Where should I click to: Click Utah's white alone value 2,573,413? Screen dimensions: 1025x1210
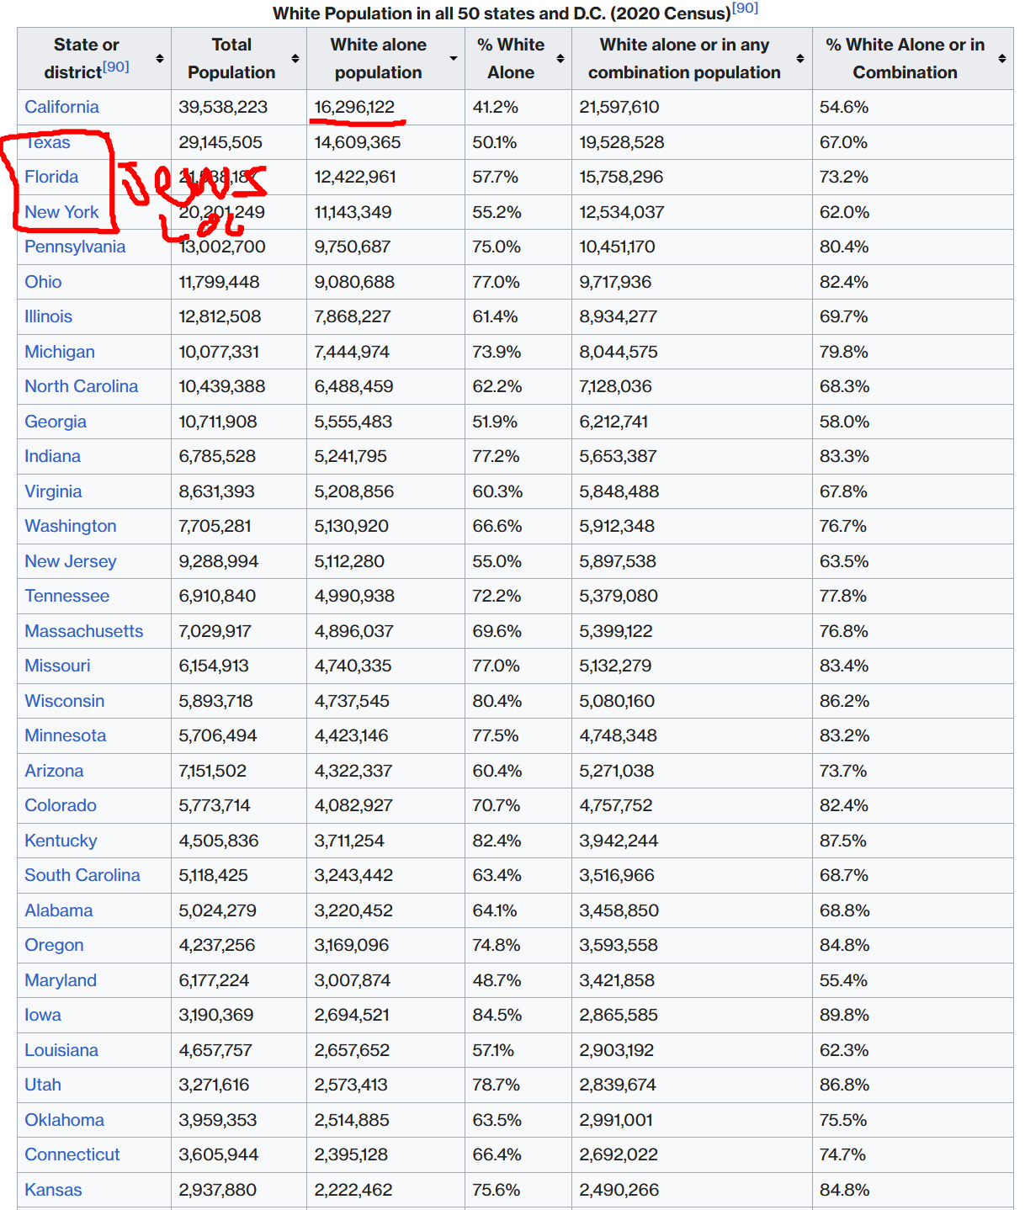click(x=351, y=1085)
